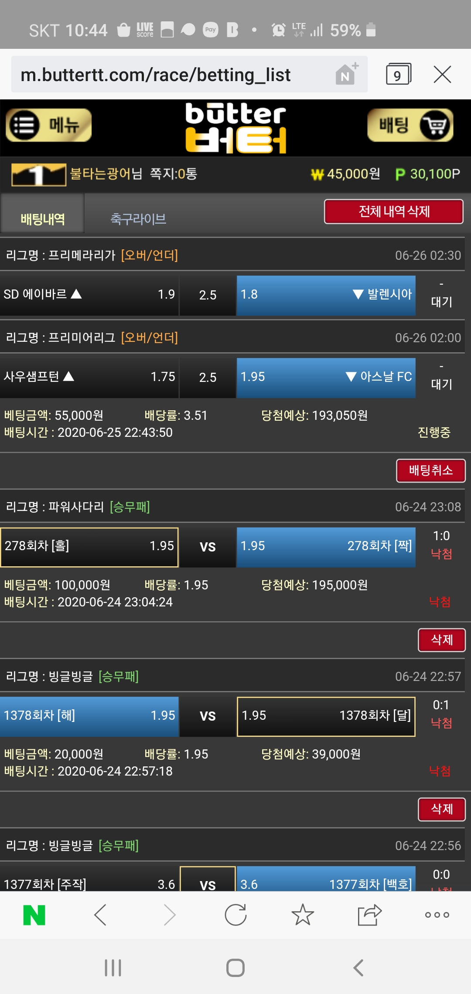Select 발렌시아 under option at 1.8
Screen dimensions: 471x994
point(326,295)
